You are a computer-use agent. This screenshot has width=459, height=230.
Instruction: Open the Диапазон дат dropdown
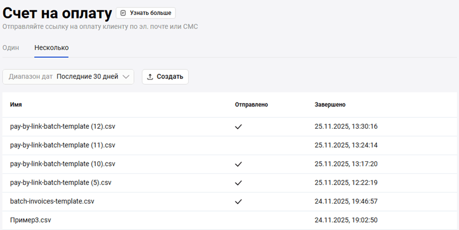pos(68,77)
